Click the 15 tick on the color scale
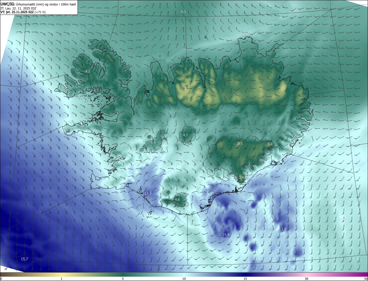The width and height of the screenshot is (368, 281). coord(245,279)
